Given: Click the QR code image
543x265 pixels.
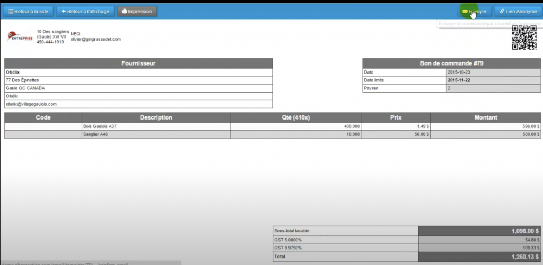Looking at the screenshot, I should [x=523, y=38].
